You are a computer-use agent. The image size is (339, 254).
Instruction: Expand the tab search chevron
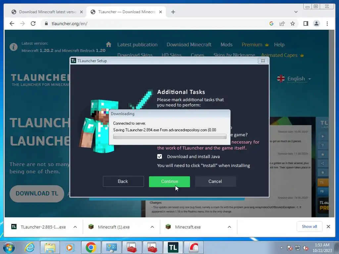[296, 12]
